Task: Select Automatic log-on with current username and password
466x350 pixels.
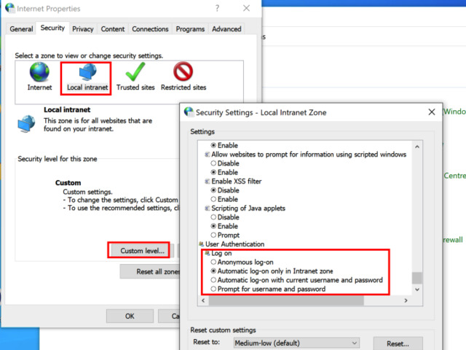Action: pyautogui.click(x=213, y=280)
